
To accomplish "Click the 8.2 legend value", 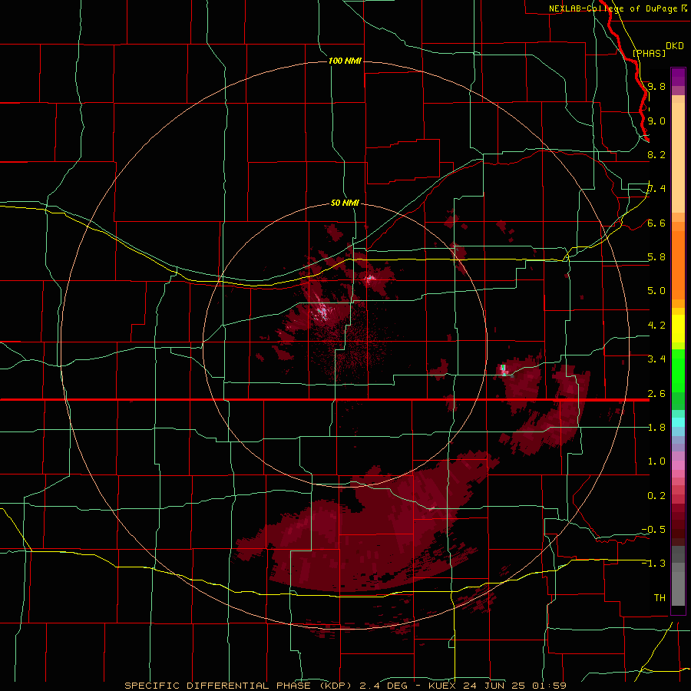I will [656, 154].
